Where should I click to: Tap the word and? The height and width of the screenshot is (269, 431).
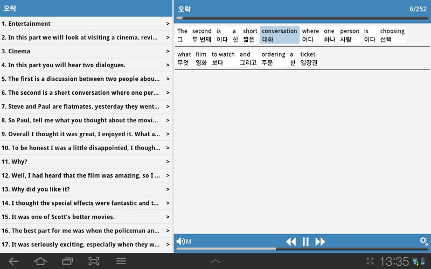[x=248, y=59]
